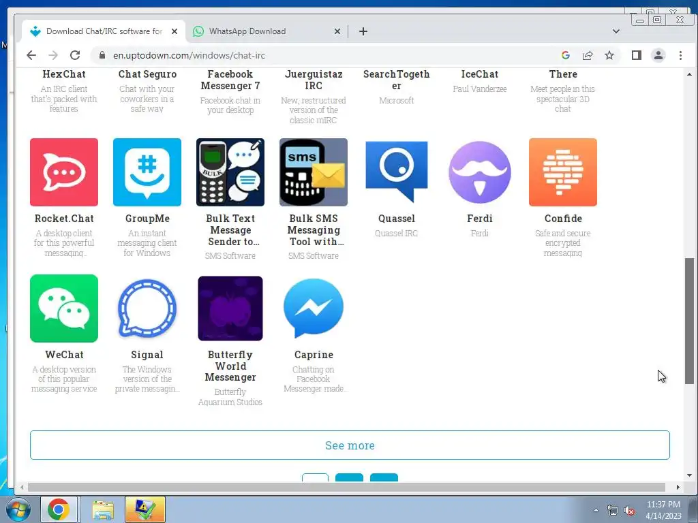698x523 pixels.
Task: Open a new browser tab
Action: coord(363,31)
